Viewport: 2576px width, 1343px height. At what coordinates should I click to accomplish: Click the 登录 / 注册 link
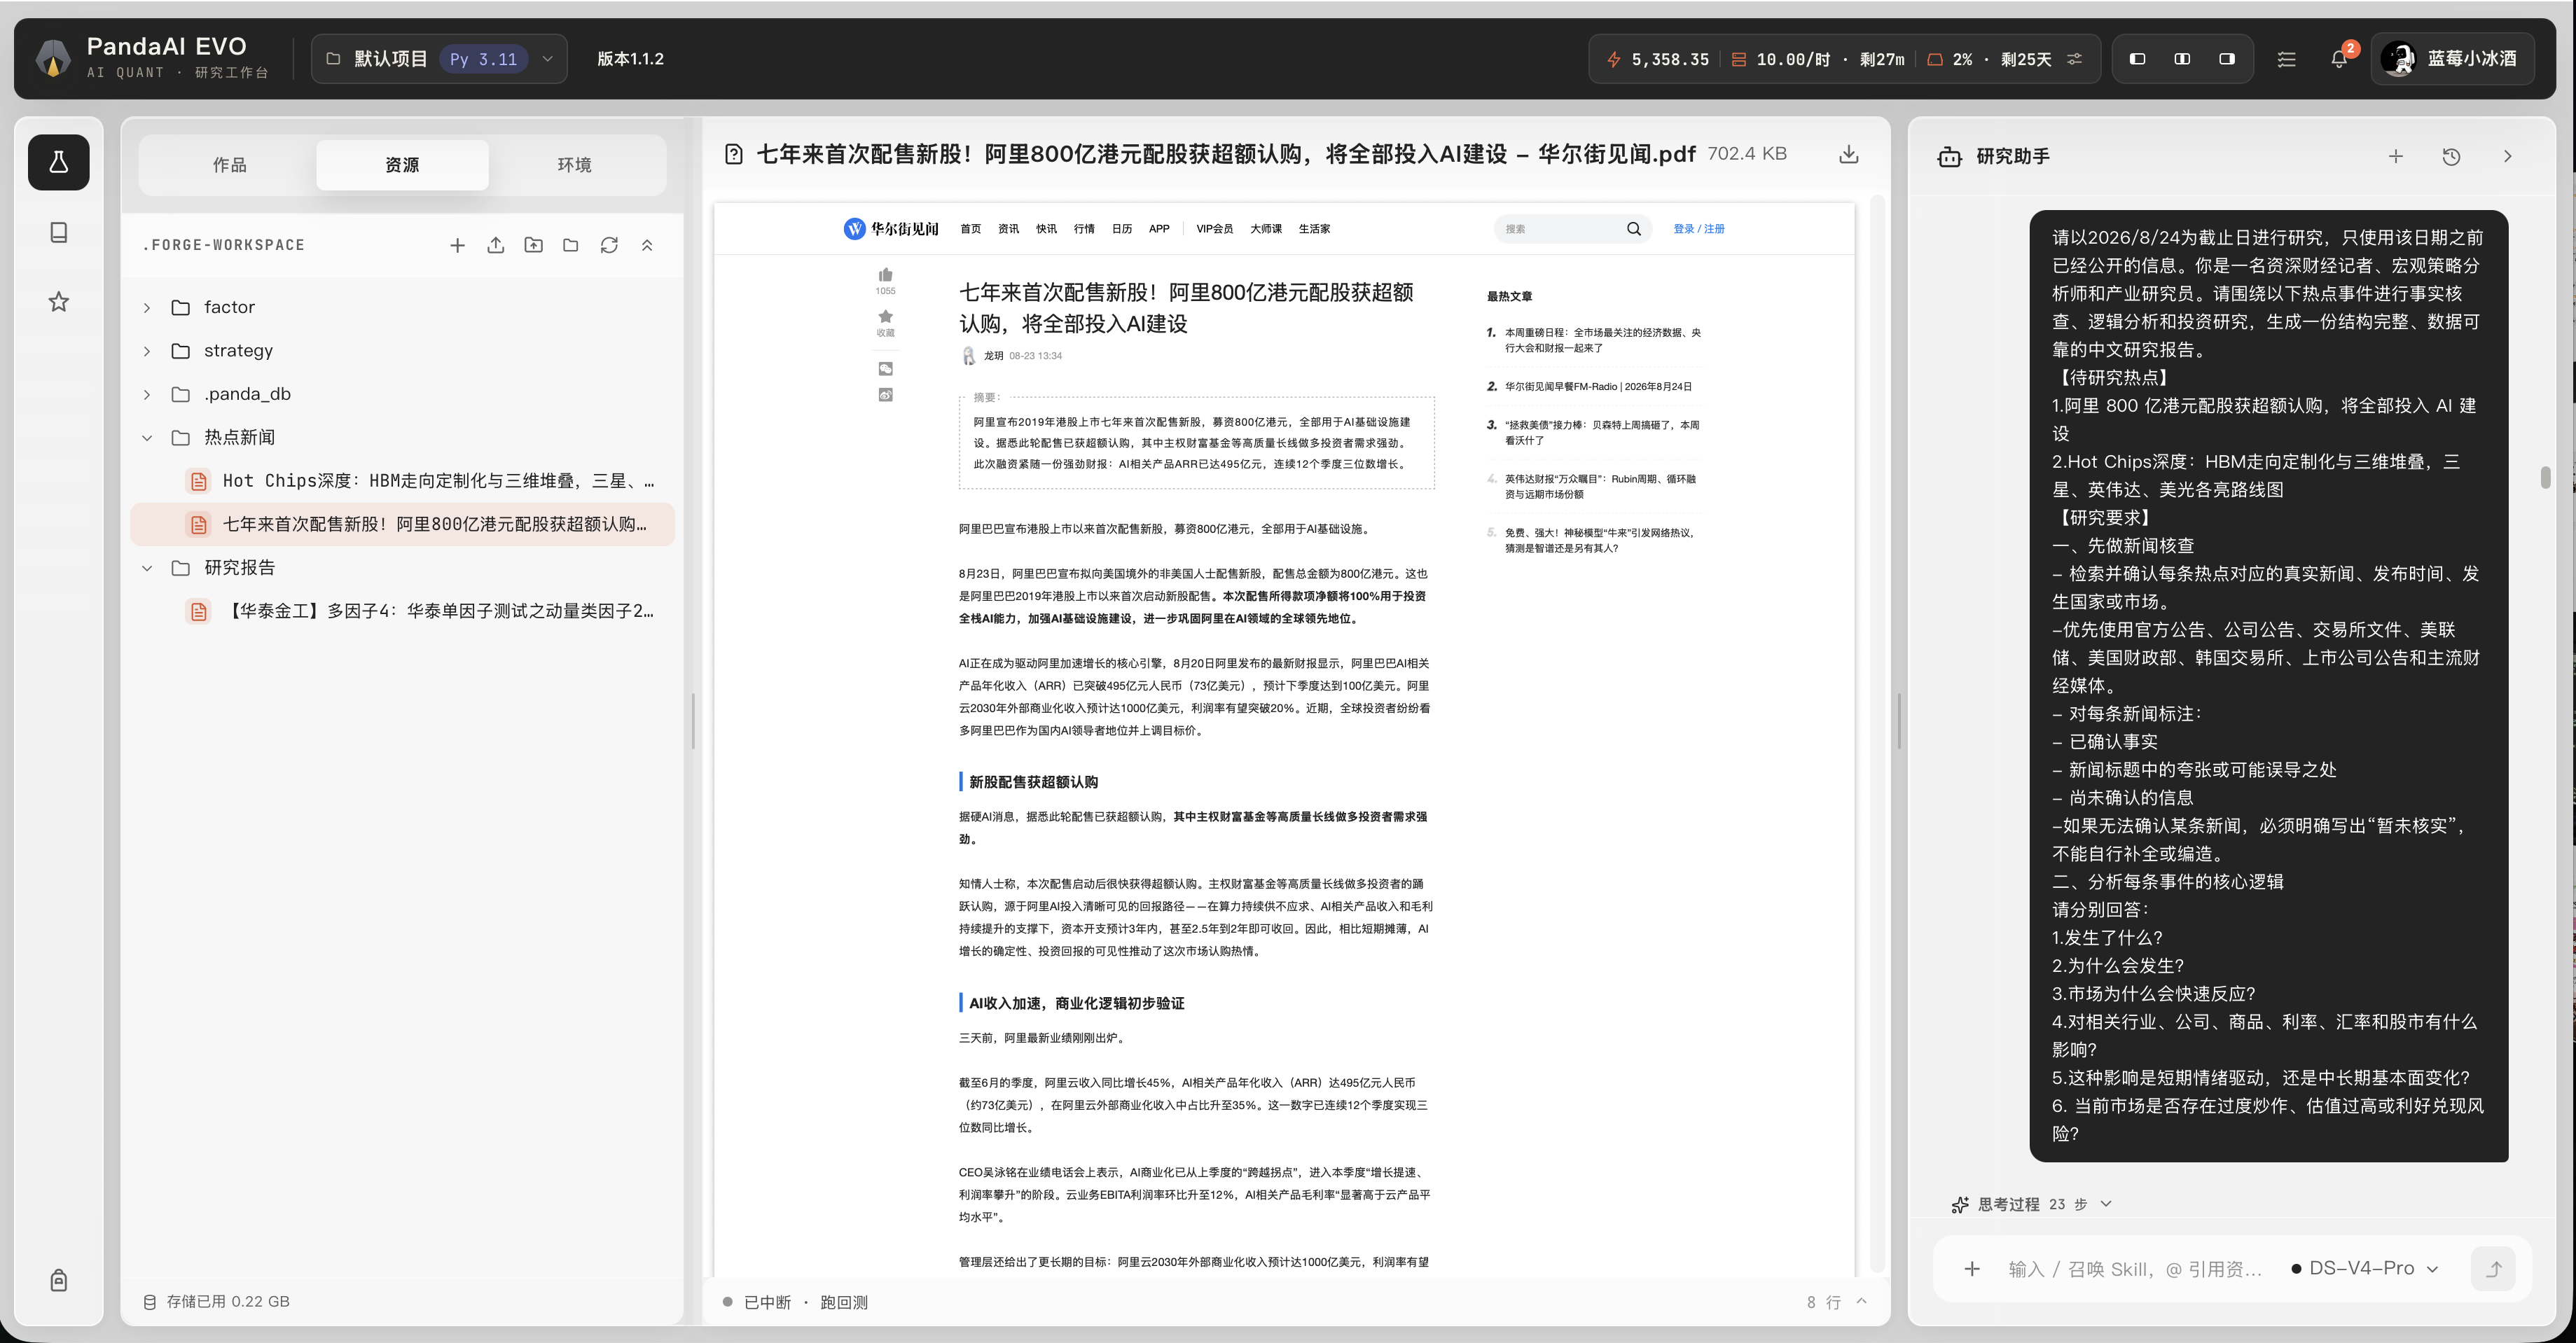(1698, 229)
